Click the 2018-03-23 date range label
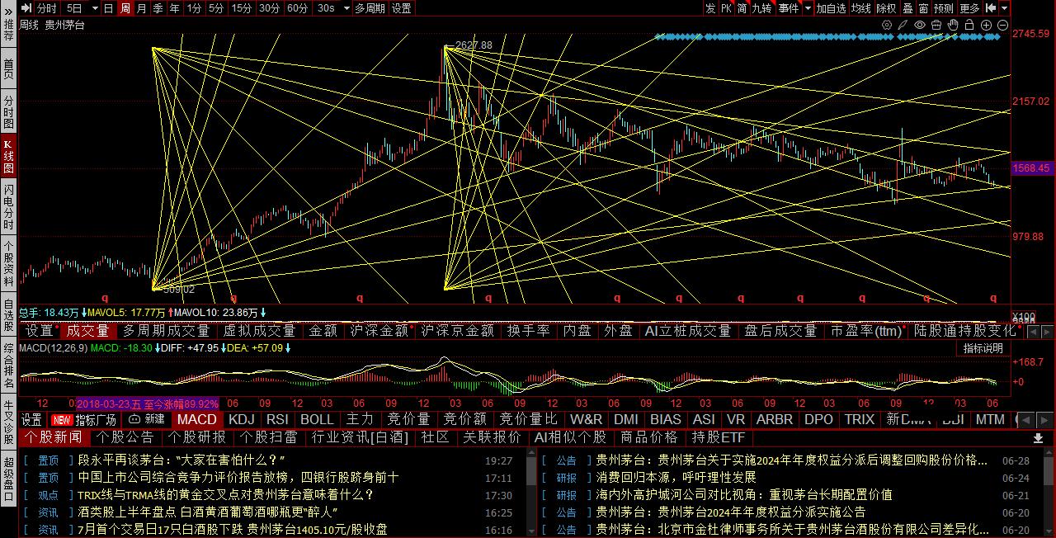Image resolution: width=1056 pixels, height=538 pixels. [x=148, y=404]
